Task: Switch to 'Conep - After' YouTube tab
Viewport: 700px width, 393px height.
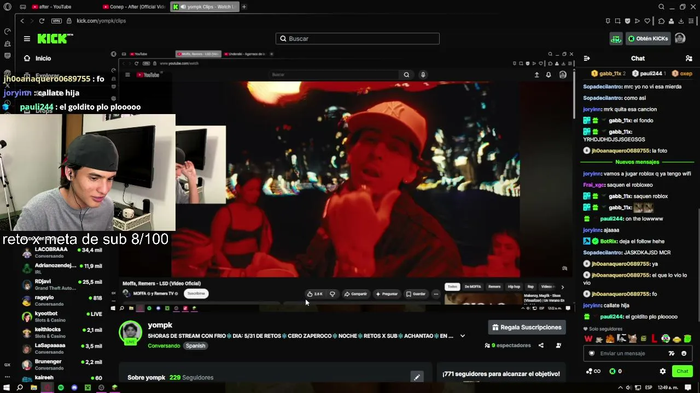Action: (134, 7)
